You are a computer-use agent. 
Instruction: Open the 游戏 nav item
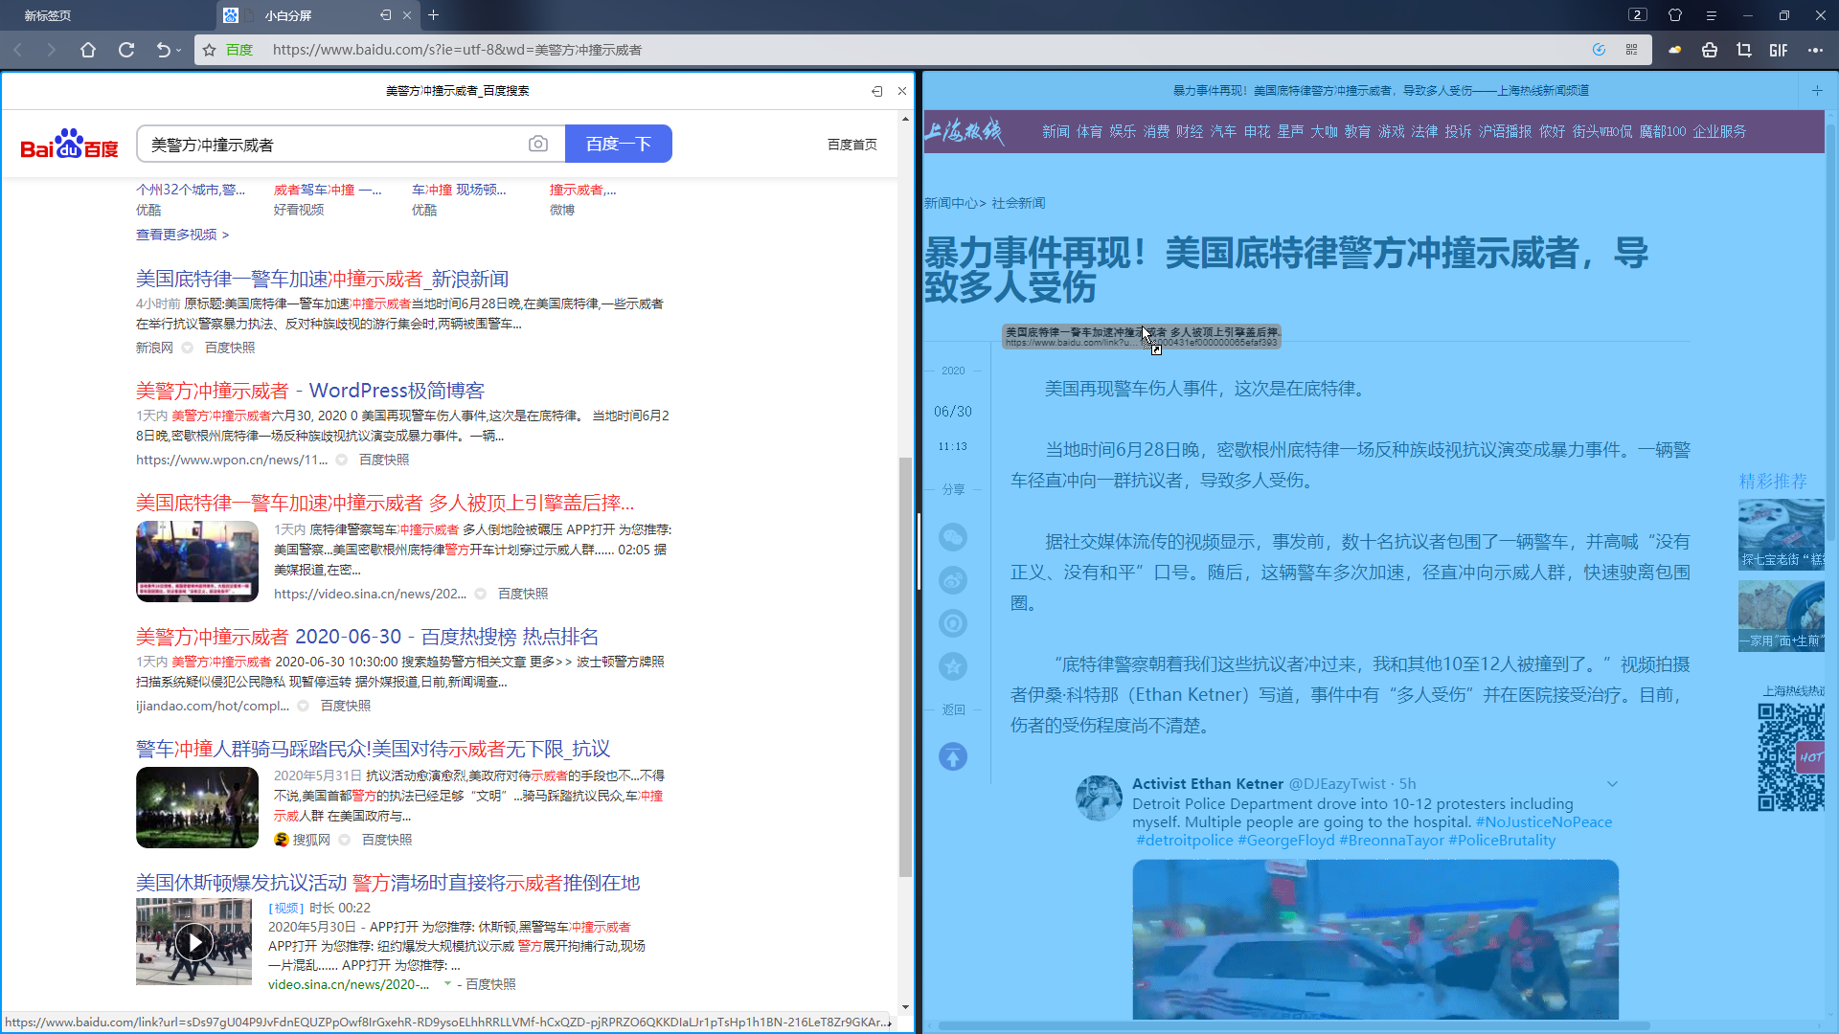1391,131
